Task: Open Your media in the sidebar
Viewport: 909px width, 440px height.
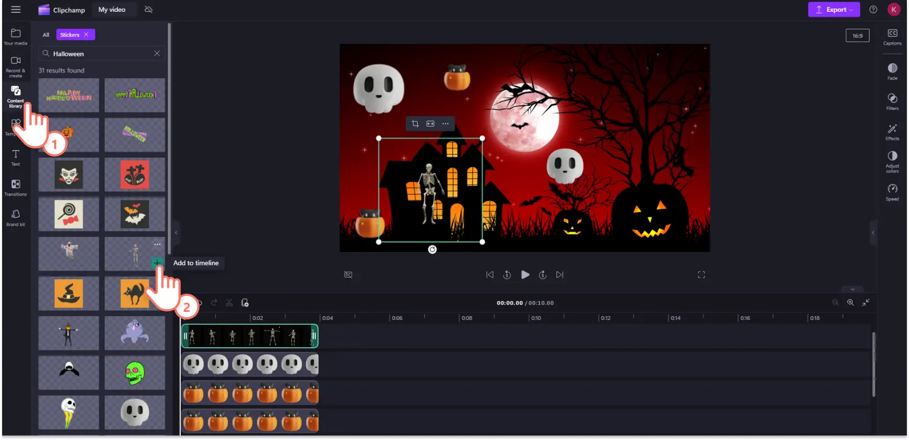Action: (16, 37)
